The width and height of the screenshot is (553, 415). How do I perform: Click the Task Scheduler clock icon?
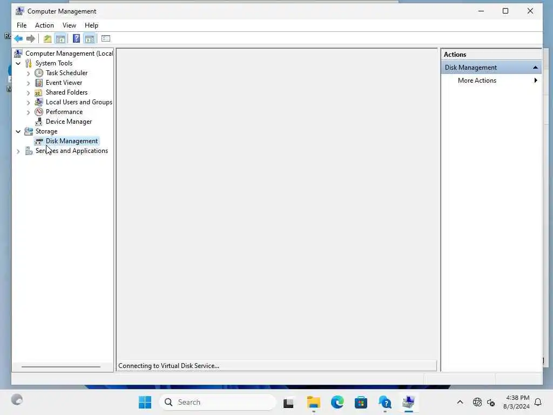click(39, 73)
